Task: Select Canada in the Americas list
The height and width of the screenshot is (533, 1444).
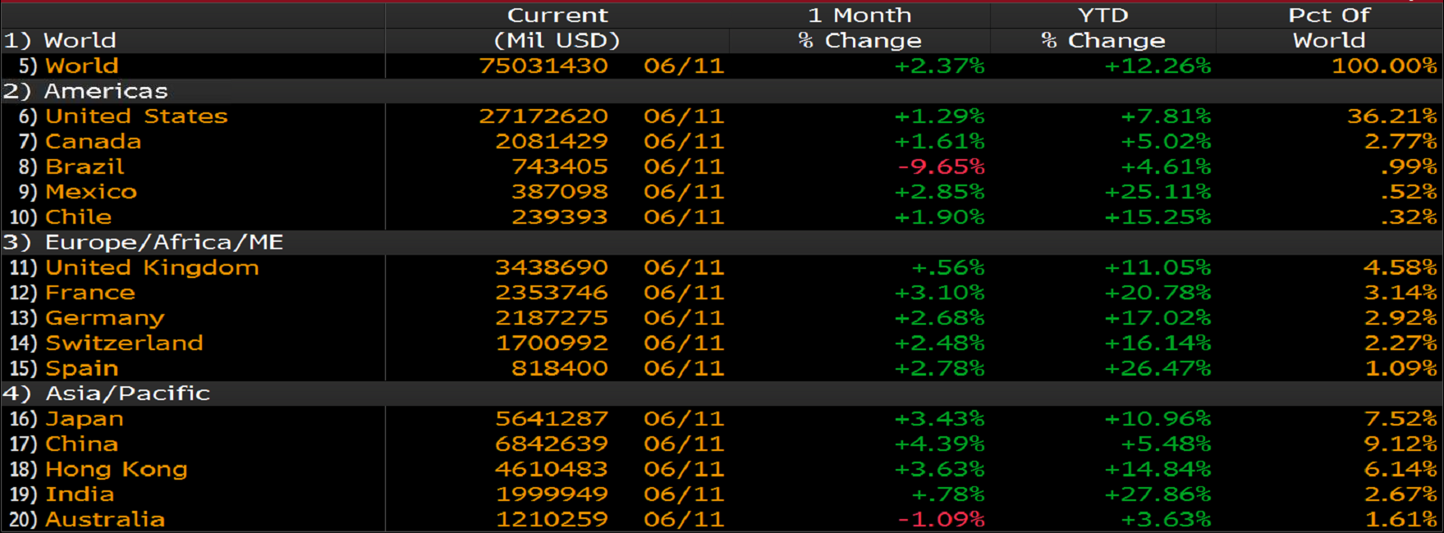Action: click(x=93, y=141)
